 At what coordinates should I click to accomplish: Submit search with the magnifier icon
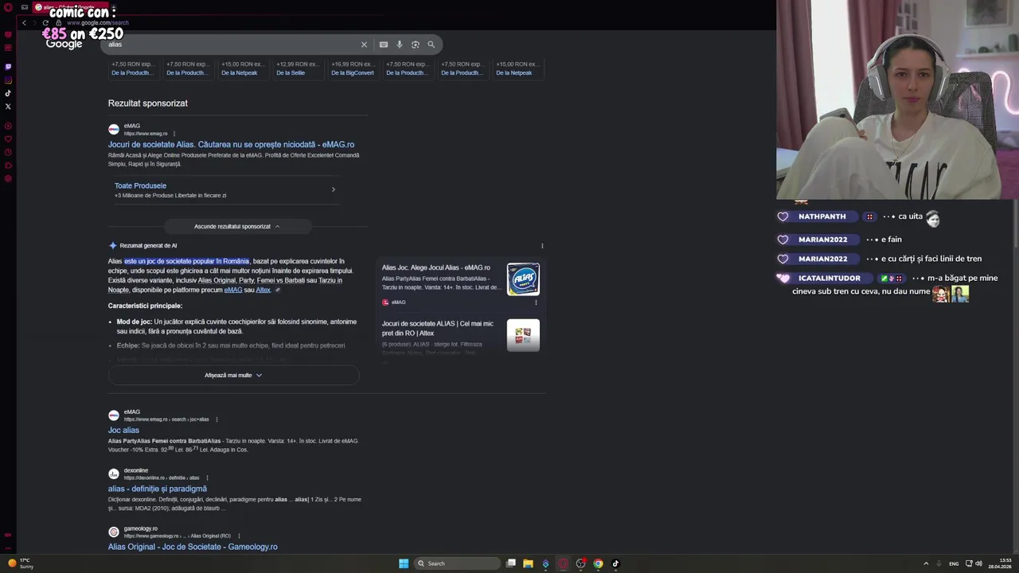pyautogui.click(x=431, y=45)
